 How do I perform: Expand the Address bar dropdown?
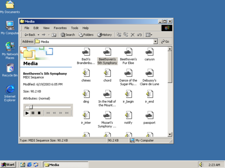coord(155,41)
